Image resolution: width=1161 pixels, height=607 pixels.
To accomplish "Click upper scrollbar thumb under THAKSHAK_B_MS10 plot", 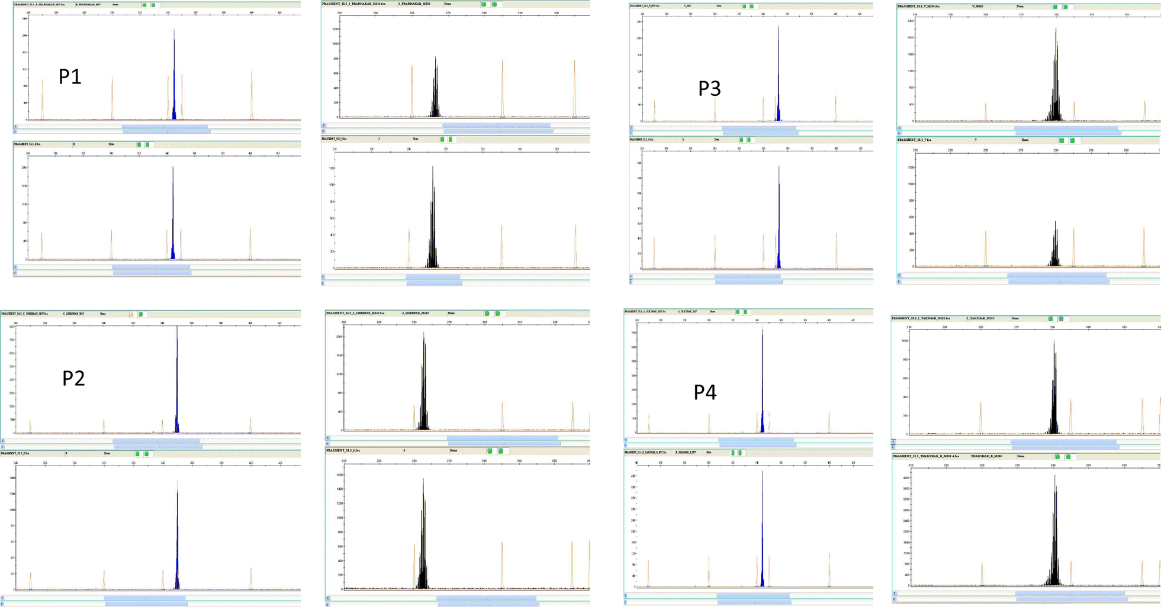I will (1070, 593).
